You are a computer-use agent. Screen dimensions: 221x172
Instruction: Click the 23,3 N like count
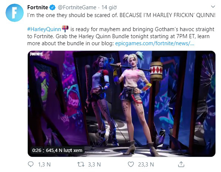tap(146, 165)
